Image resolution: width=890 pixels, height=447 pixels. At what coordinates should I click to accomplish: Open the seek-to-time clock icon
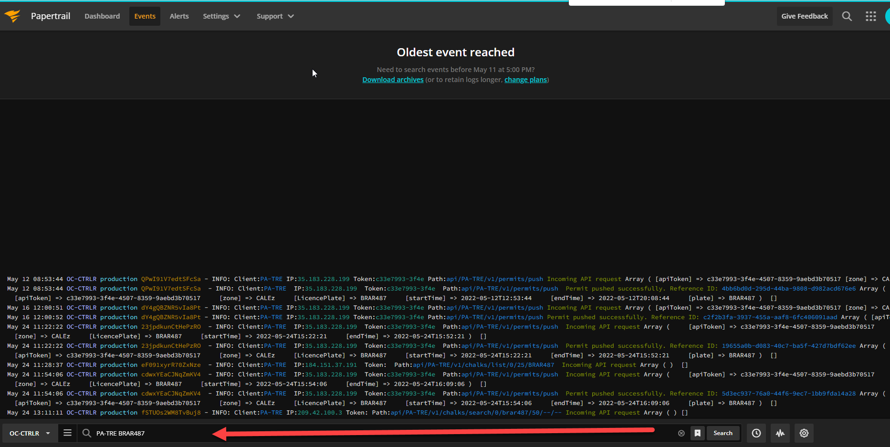(756, 433)
